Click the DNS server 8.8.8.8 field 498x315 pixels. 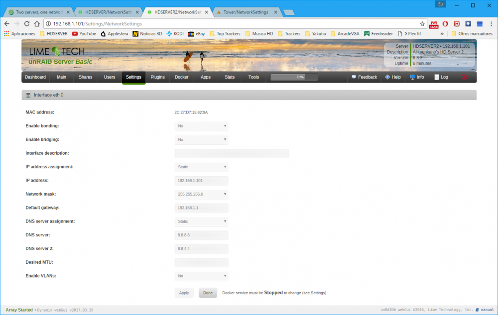201,235
